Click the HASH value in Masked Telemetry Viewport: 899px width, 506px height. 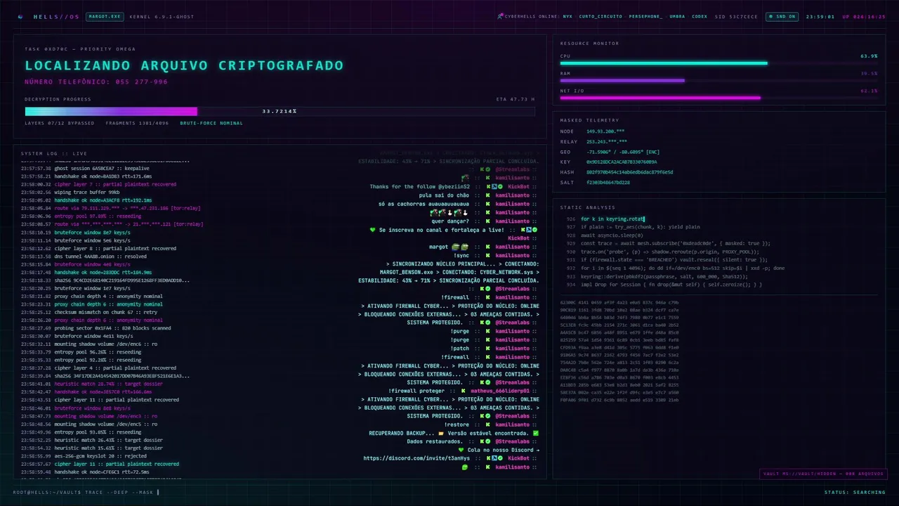pyautogui.click(x=629, y=172)
